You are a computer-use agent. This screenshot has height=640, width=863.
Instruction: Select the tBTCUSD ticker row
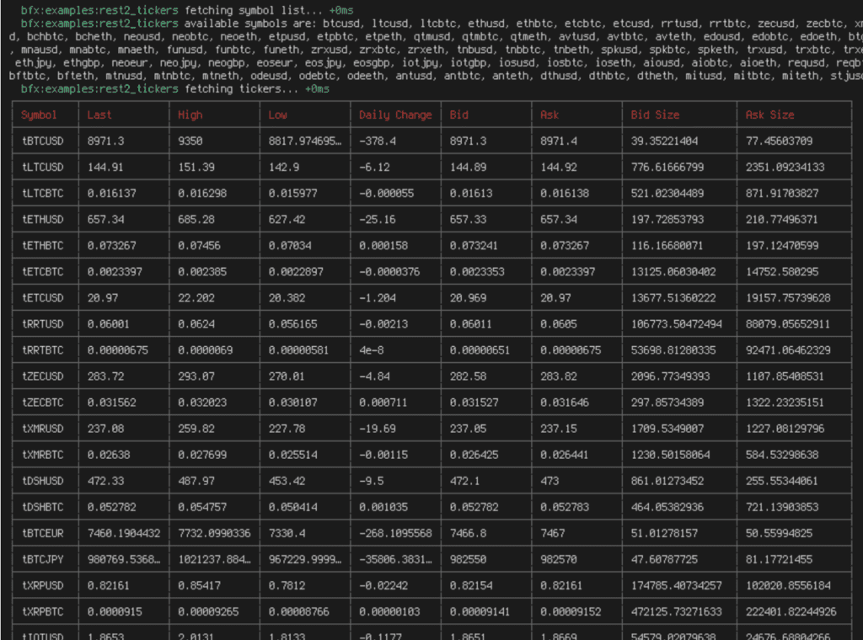click(45, 141)
